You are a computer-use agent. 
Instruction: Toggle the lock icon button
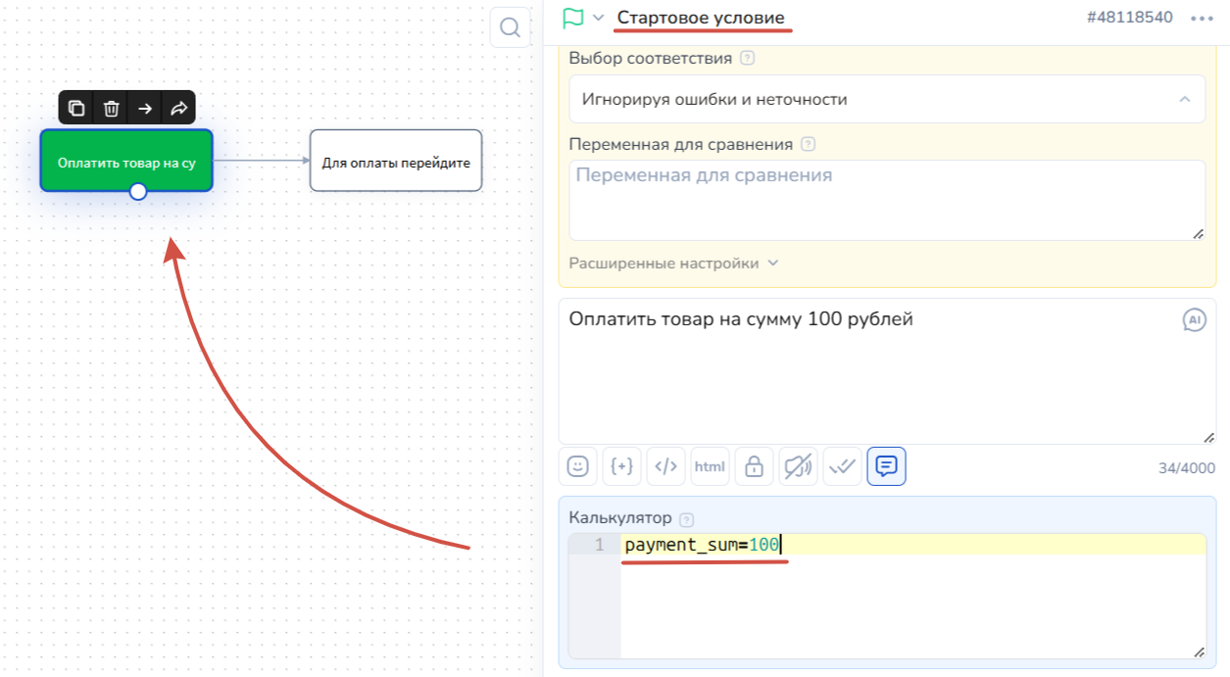(754, 467)
